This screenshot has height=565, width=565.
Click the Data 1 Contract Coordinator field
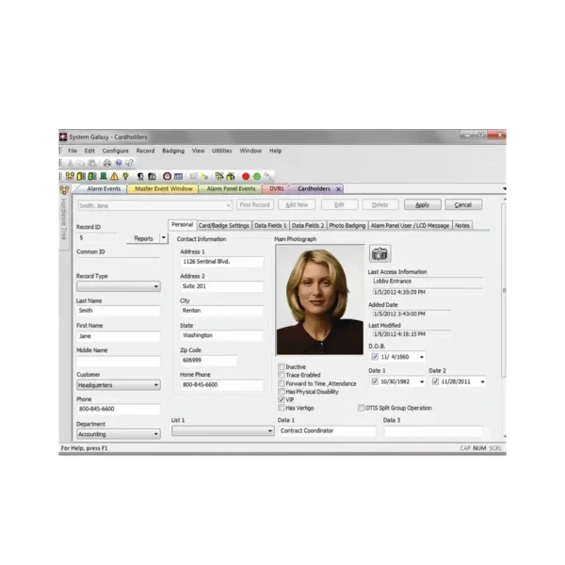(327, 431)
